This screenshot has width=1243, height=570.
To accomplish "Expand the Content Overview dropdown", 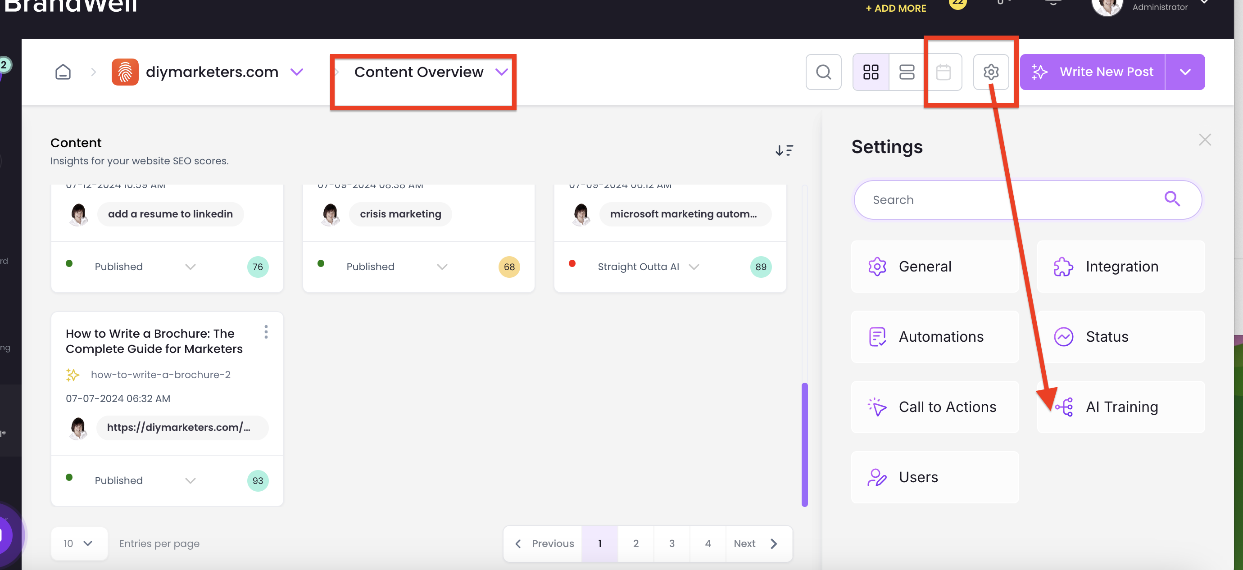I will pyautogui.click(x=502, y=72).
